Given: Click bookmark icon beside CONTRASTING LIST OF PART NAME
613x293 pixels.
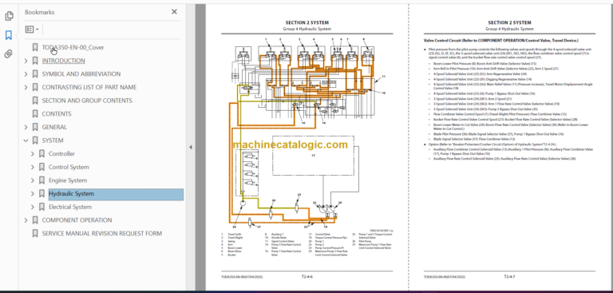Looking at the screenshot, I should (35, 87).
